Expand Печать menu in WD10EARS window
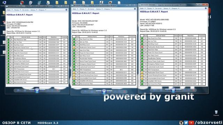The image size is (223, 125). [x=83, y=9]
